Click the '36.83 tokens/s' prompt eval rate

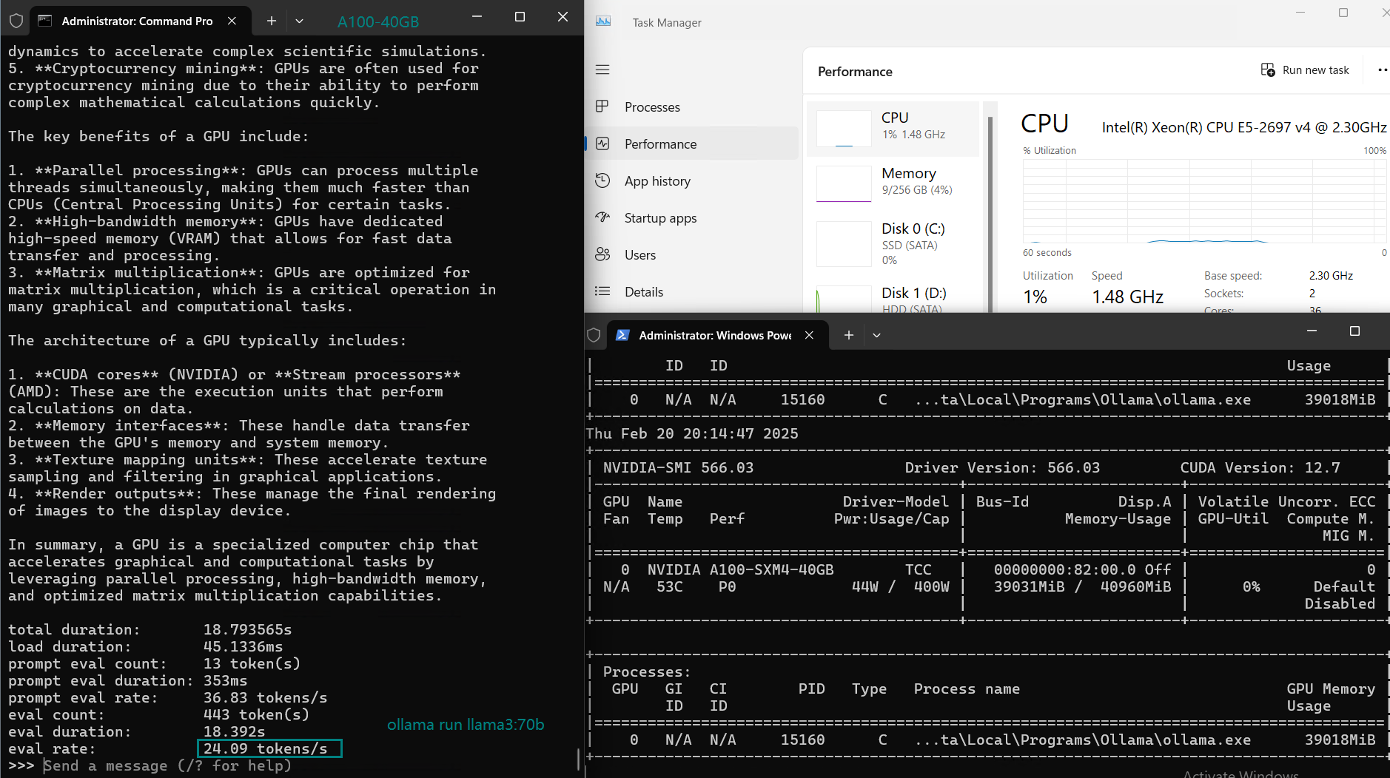[x=265, y=697]
